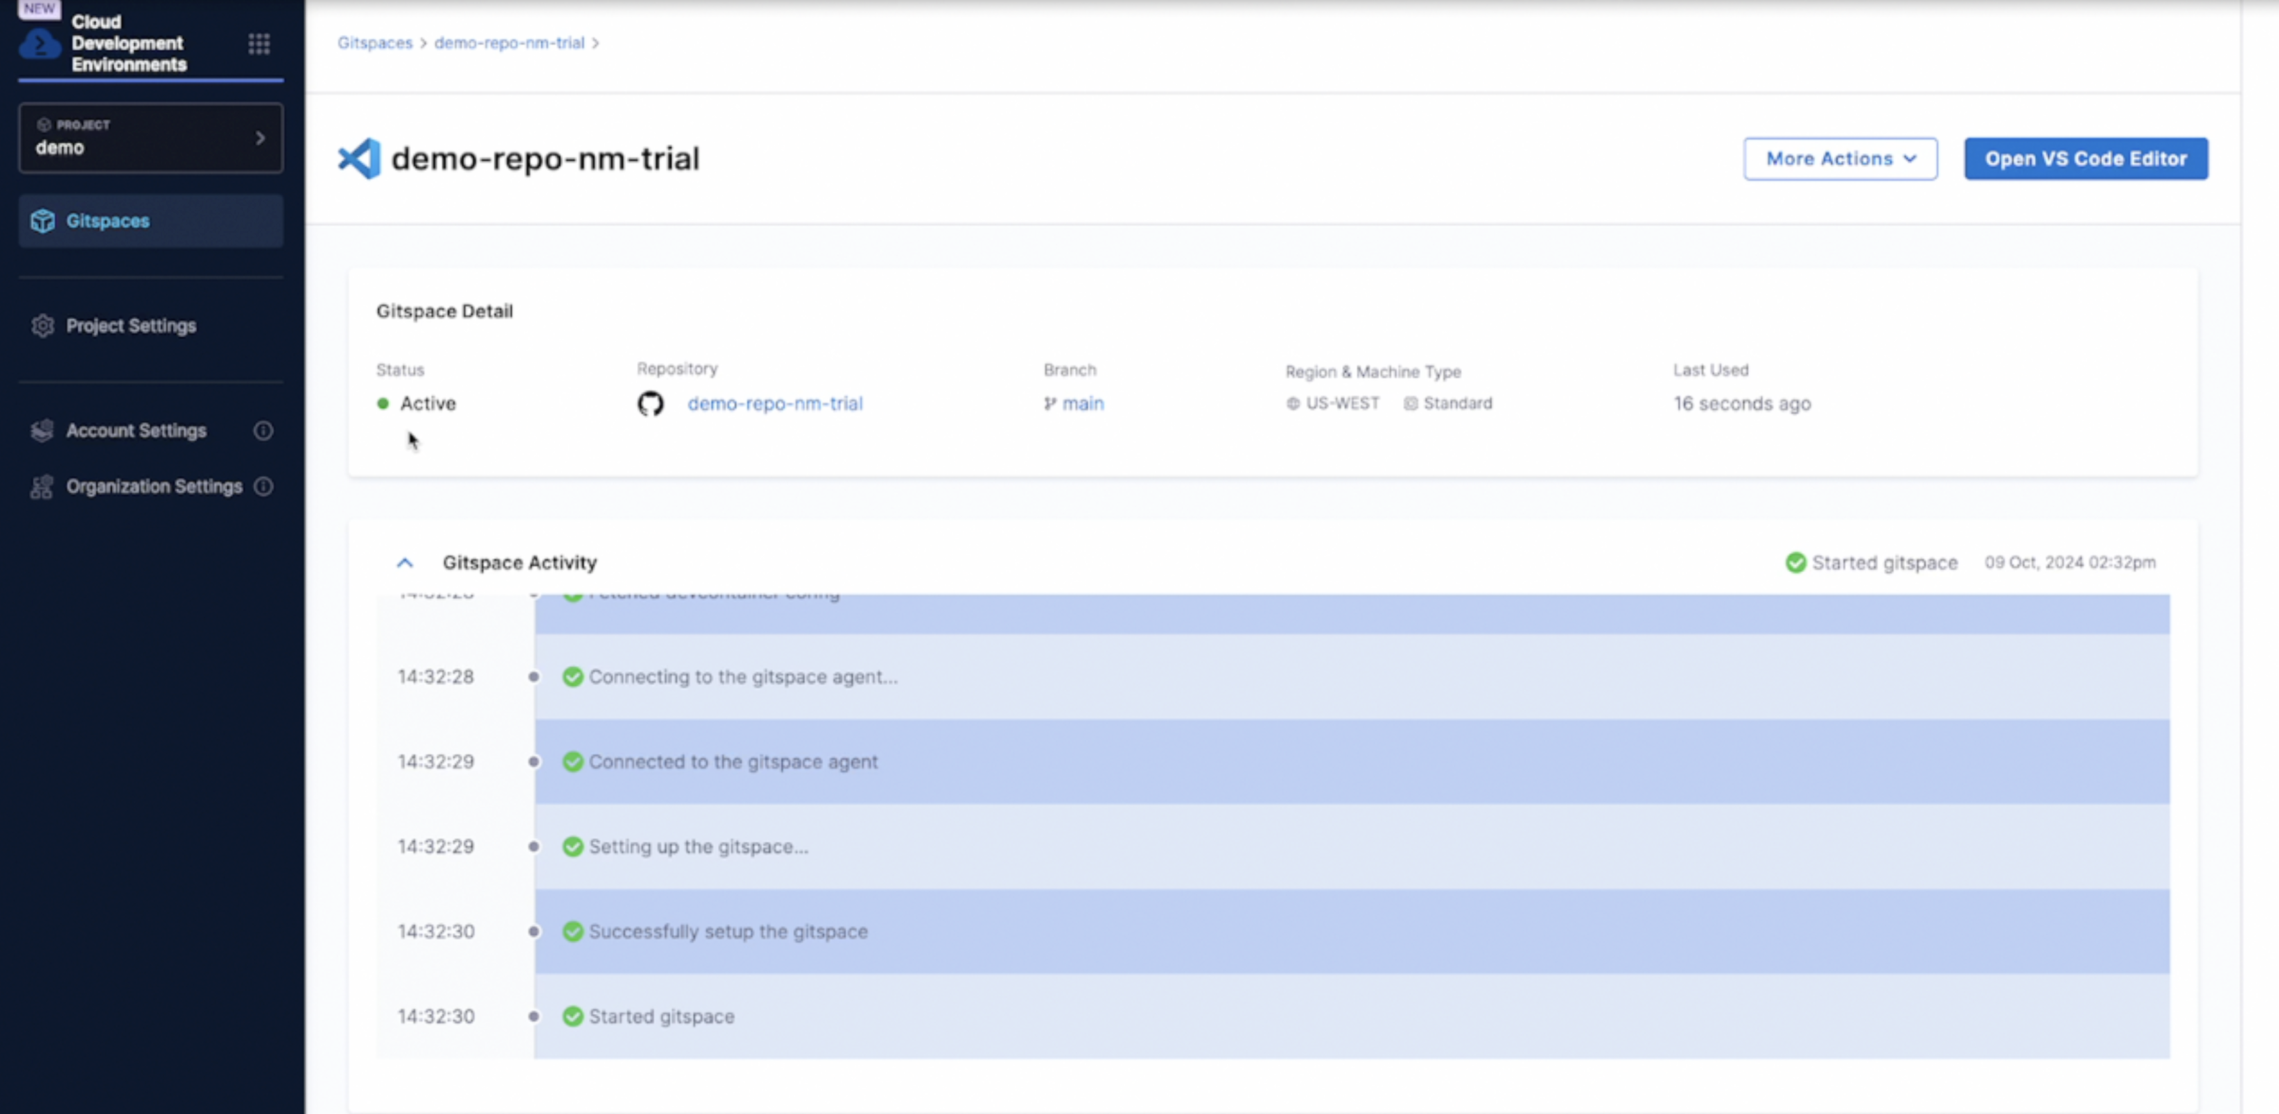Screen dimensions: 2279x1114
Task: Click the main branch link
Action: (1082, 404)
